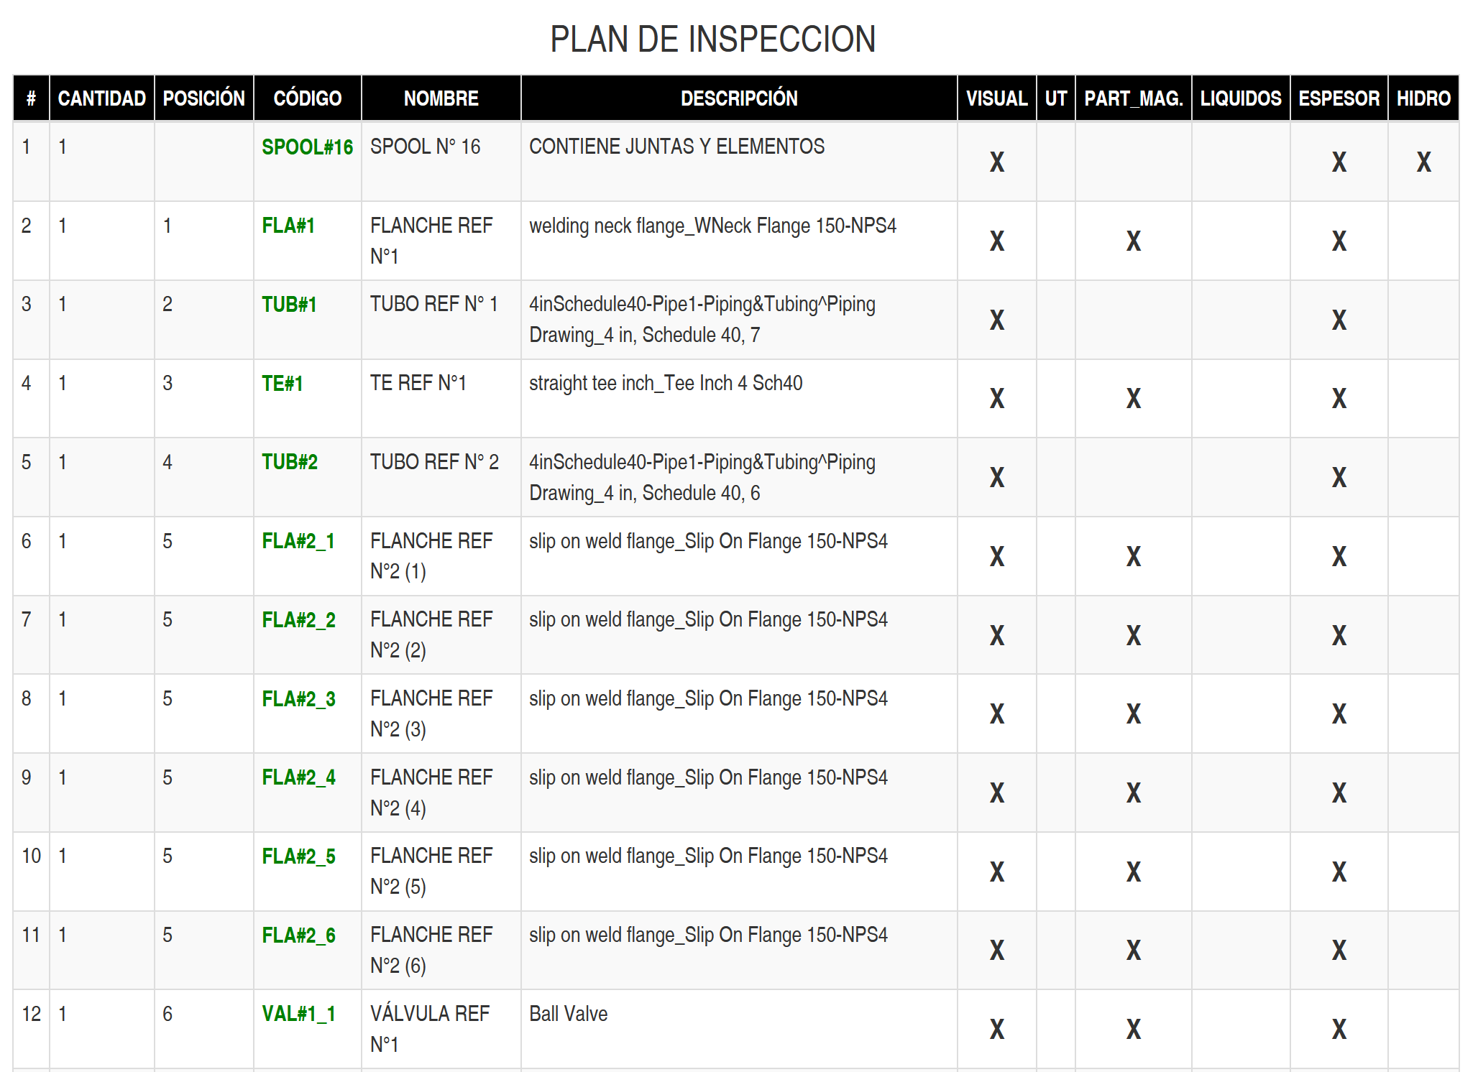This screenshot has height=1072, width=1478.
Task: Click the HIDRO column header
Action: [x=1423, y=98]
